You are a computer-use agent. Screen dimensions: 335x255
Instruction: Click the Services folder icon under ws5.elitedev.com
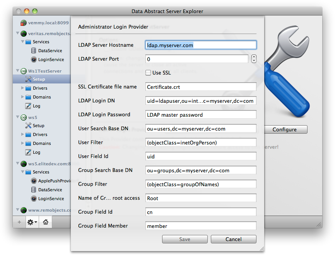28,172
